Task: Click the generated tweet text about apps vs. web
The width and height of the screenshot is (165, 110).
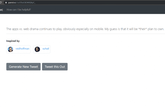Action: click(85, 29)
